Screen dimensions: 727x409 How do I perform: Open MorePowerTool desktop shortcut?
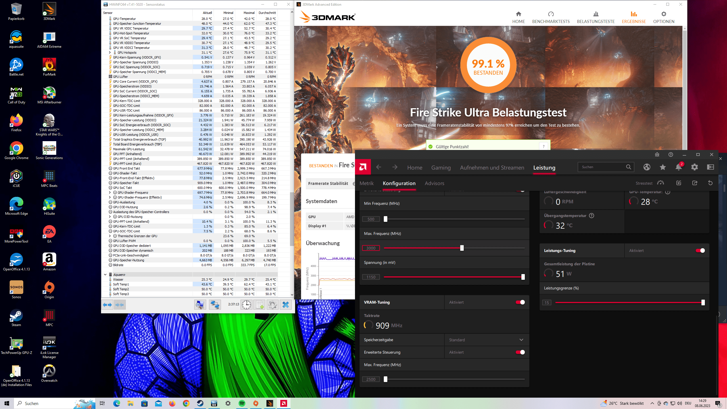tap(16, 234)
